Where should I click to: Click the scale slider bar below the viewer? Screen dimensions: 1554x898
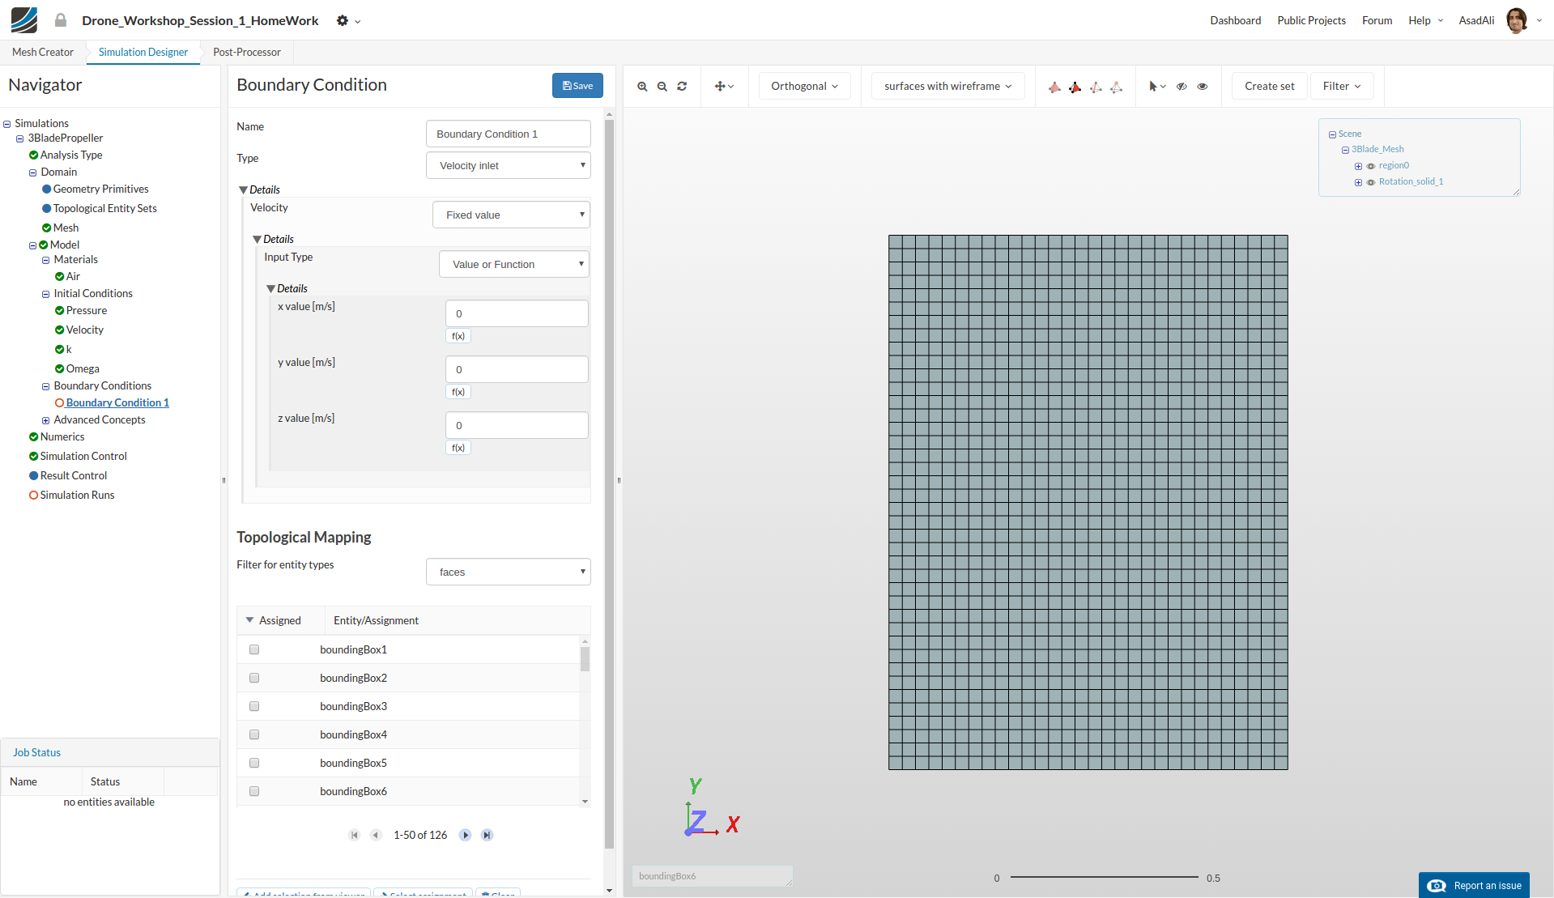pyautogui.click(x=1104, y=877)
